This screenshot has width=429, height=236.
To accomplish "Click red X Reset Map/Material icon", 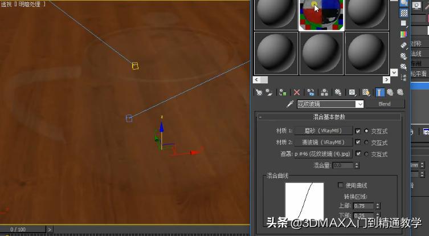I will 297,92.
